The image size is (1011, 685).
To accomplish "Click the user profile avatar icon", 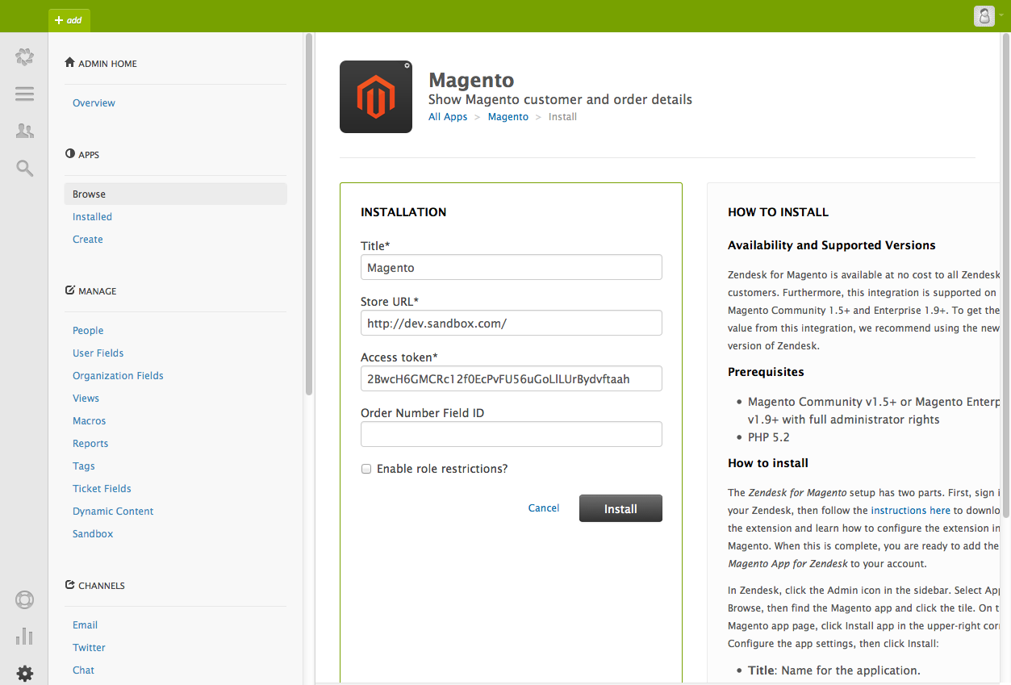I will coord(984,16).
